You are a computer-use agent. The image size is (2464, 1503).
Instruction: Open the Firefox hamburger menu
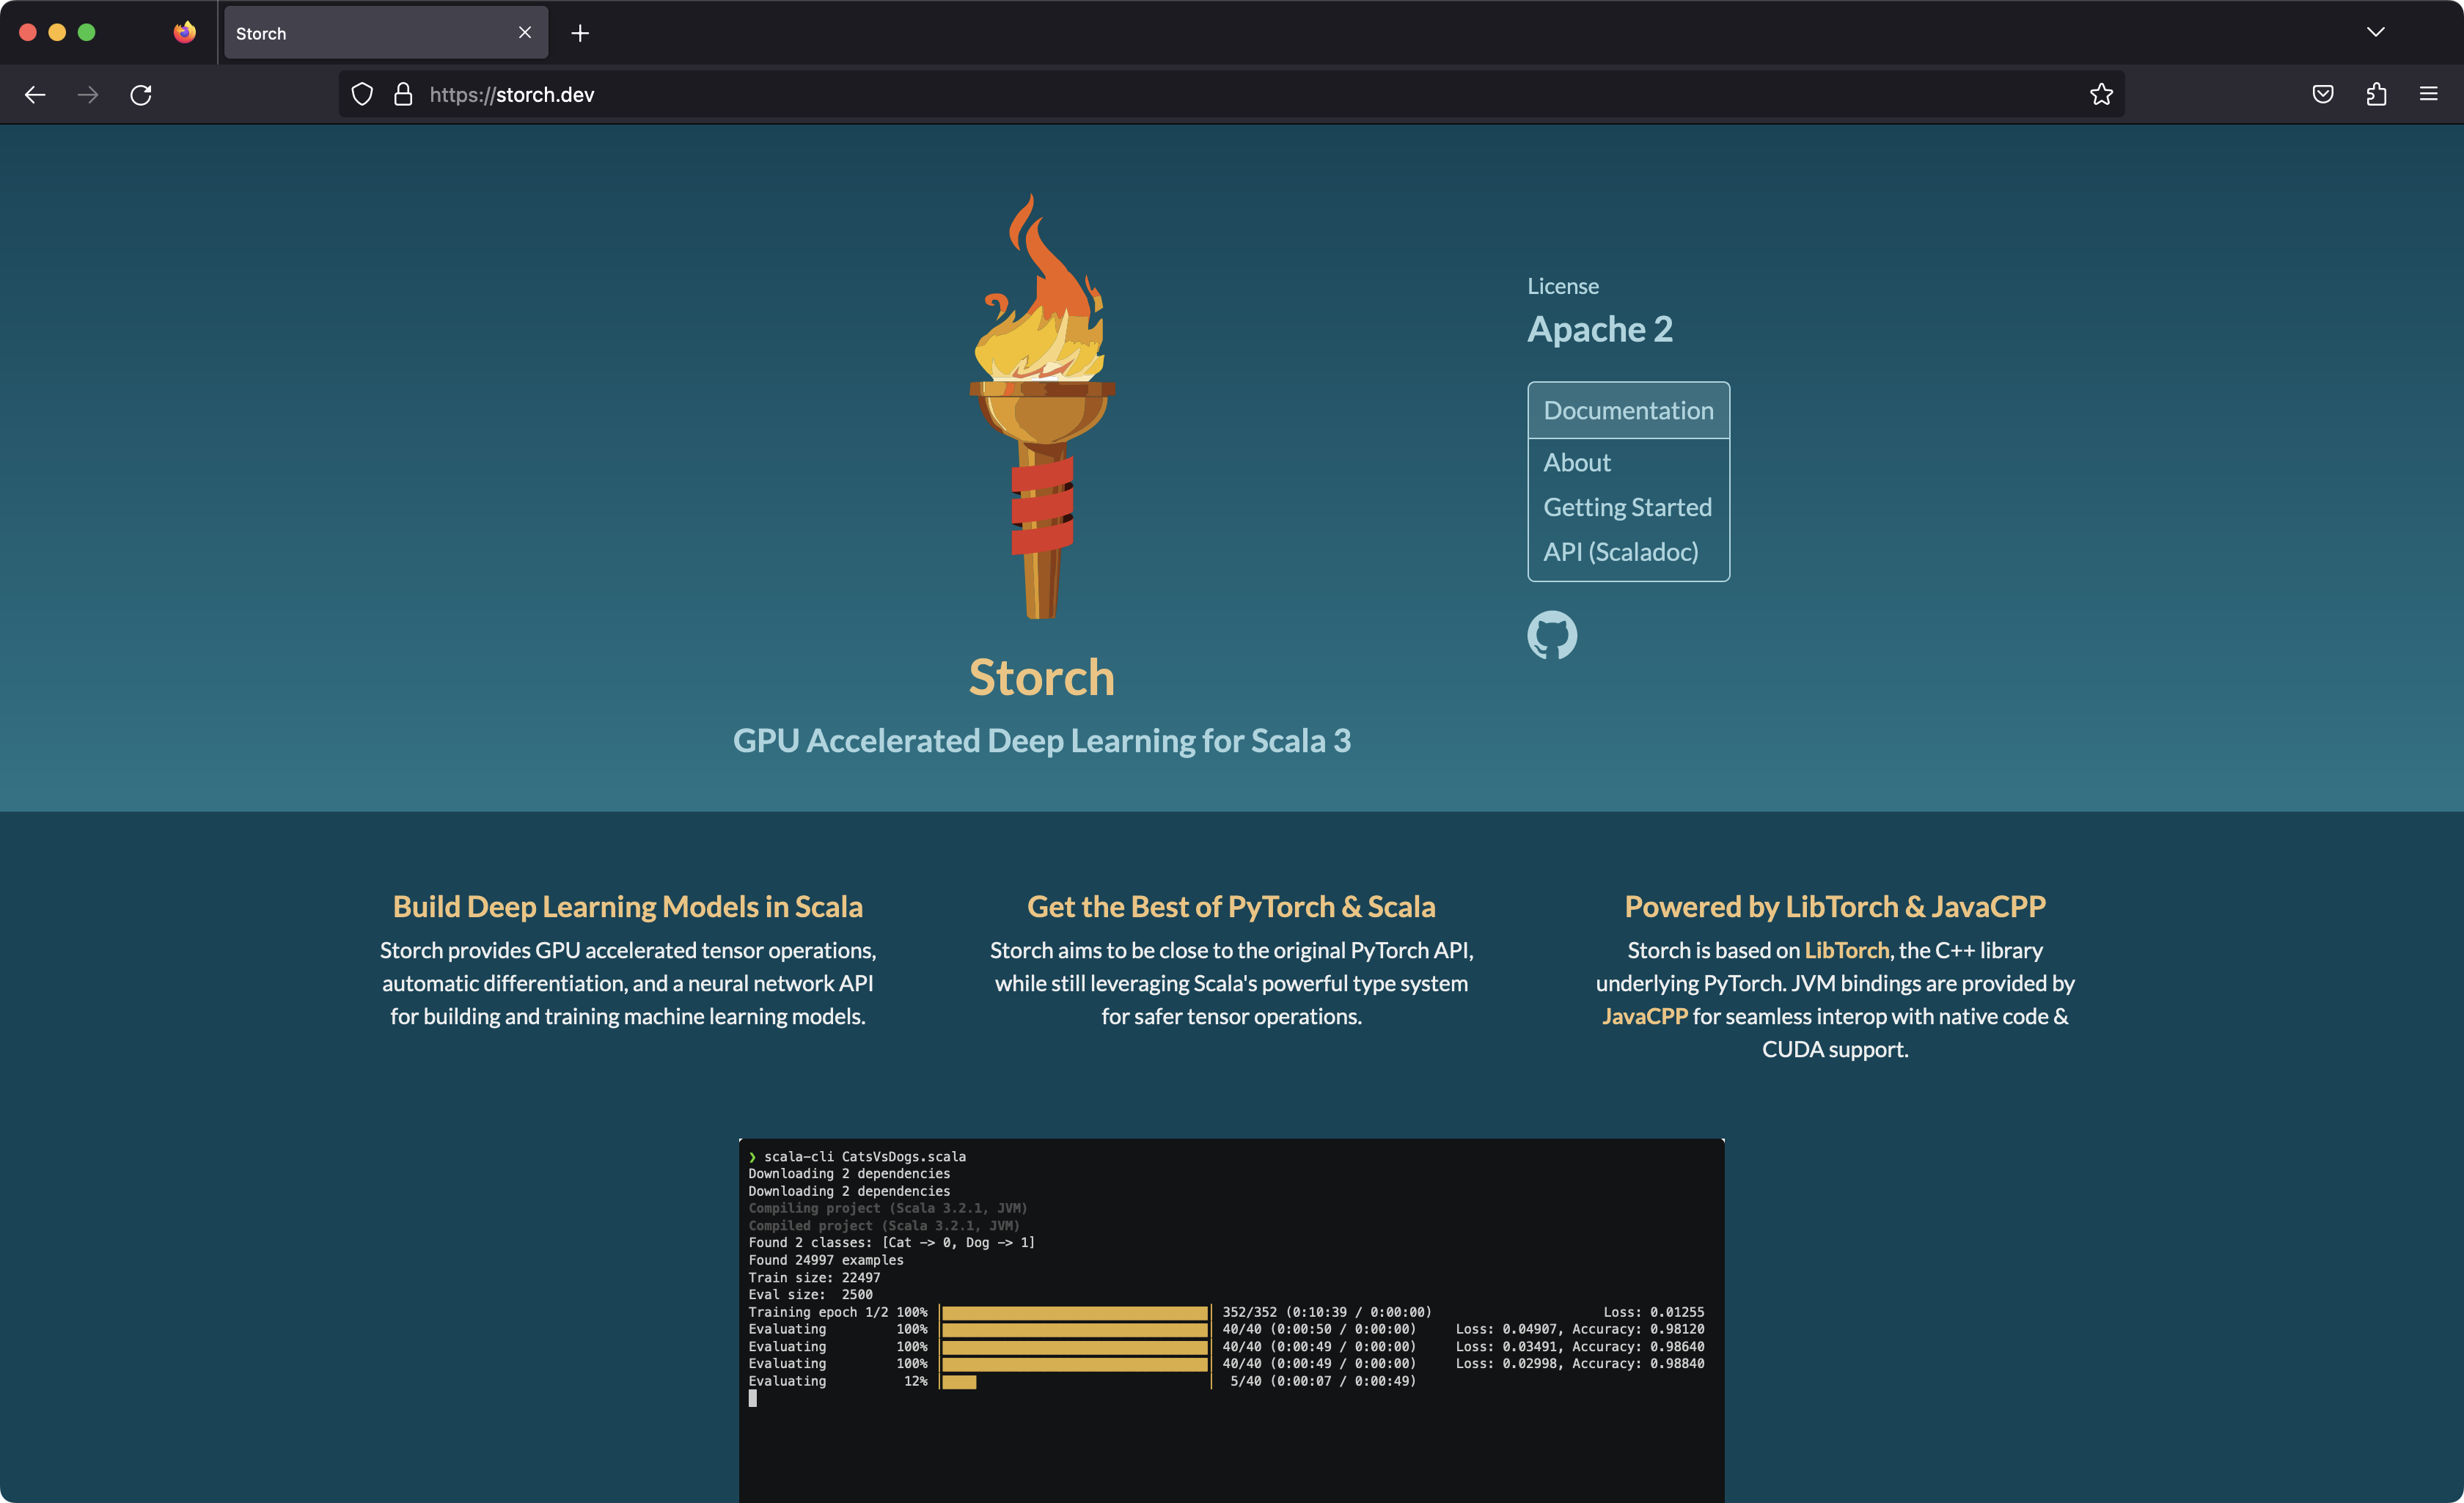click(2428, 95)
